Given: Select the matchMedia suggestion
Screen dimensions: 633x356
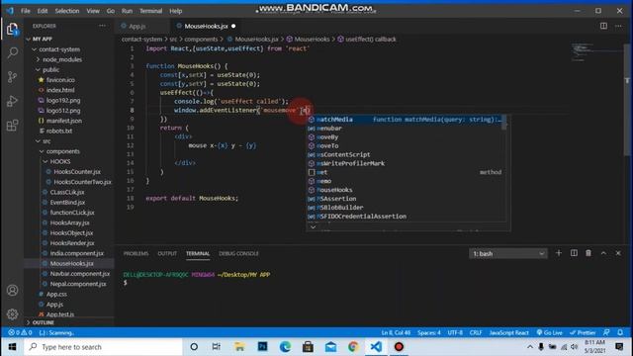Looking at the screenshot, I should pyautogui.click(x=406, y=120).
